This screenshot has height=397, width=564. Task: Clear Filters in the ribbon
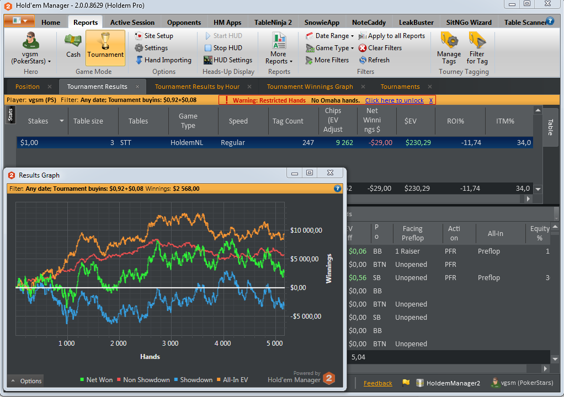[x=380, y=48]
